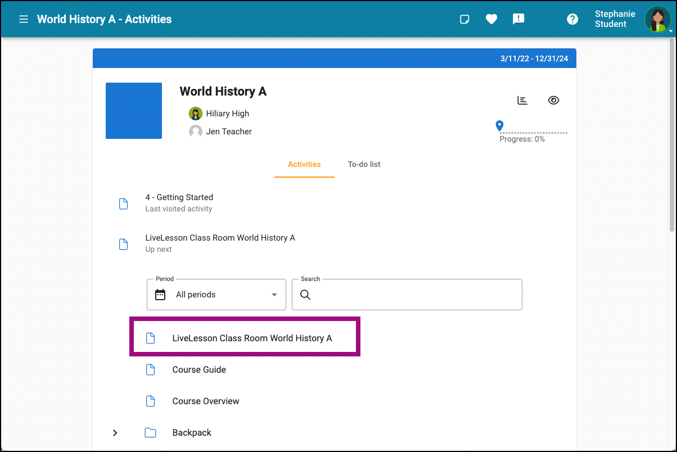Click the magnifying glass search icon
The image size is (677, 452).
pos(305,295)
